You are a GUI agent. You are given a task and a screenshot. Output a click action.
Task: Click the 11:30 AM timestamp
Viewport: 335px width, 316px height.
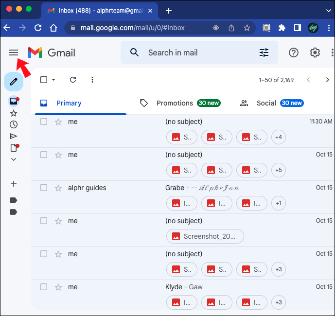[x=321, y=122]
